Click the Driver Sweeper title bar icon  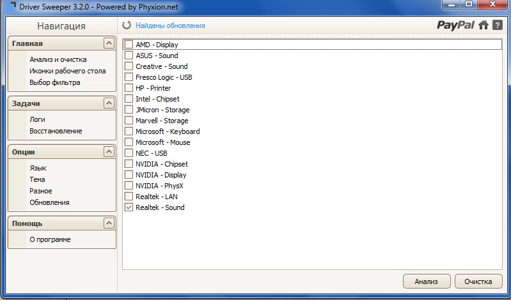click(x=10, y=6)
